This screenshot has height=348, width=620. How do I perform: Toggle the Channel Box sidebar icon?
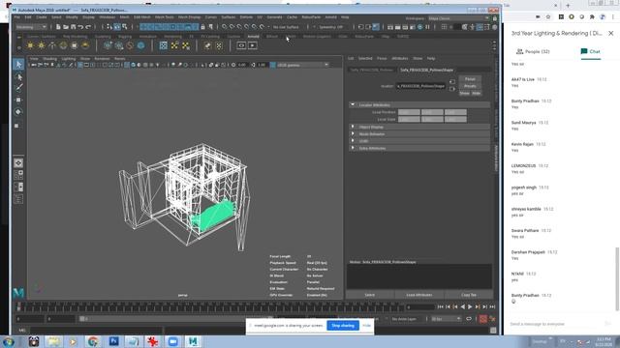coord(495,27)
